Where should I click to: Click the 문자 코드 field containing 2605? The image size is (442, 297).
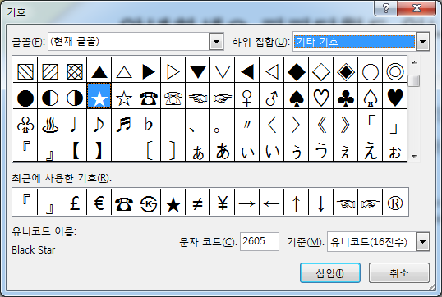click(260, 241)
